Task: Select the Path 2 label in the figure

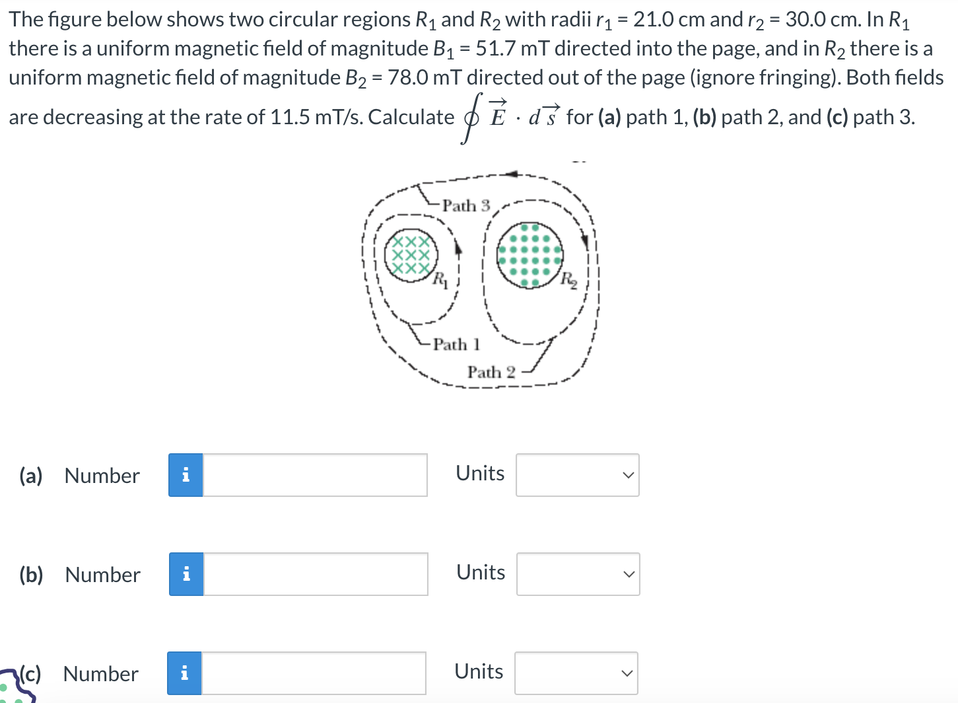Action: [x=491, y=372]
